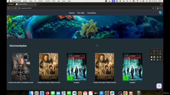Select the pen marker tool in annotation palette
Viewport: 170px width, 95px height.
pyautogui.click(x=160, y=54)
